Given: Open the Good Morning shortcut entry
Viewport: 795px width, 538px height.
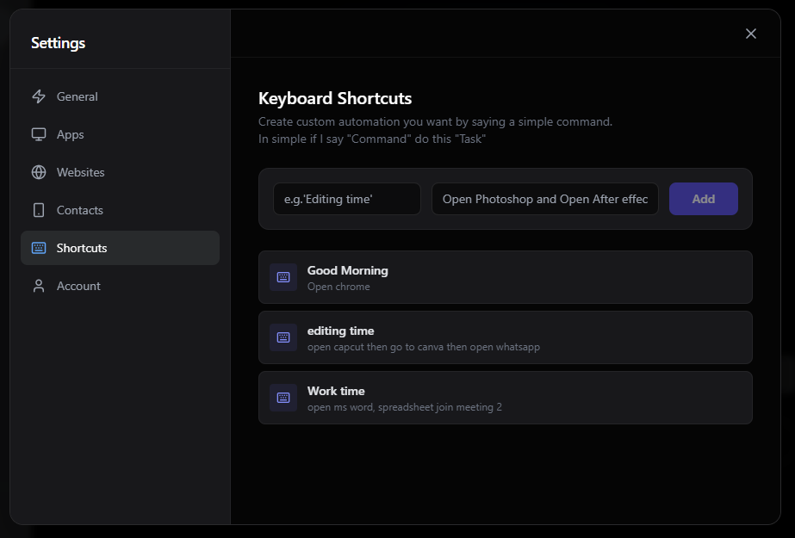Looking at the screenshot, I should (505, 277).
